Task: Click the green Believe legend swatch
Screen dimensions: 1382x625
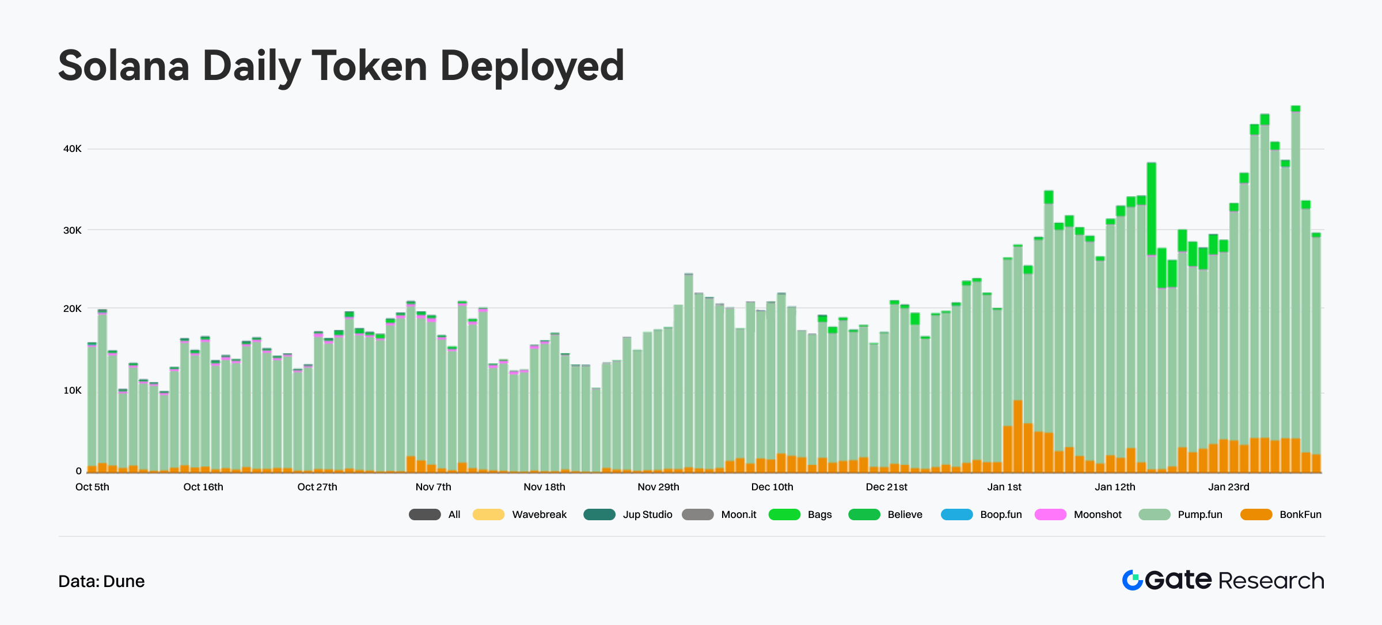Action: [864, 515]
